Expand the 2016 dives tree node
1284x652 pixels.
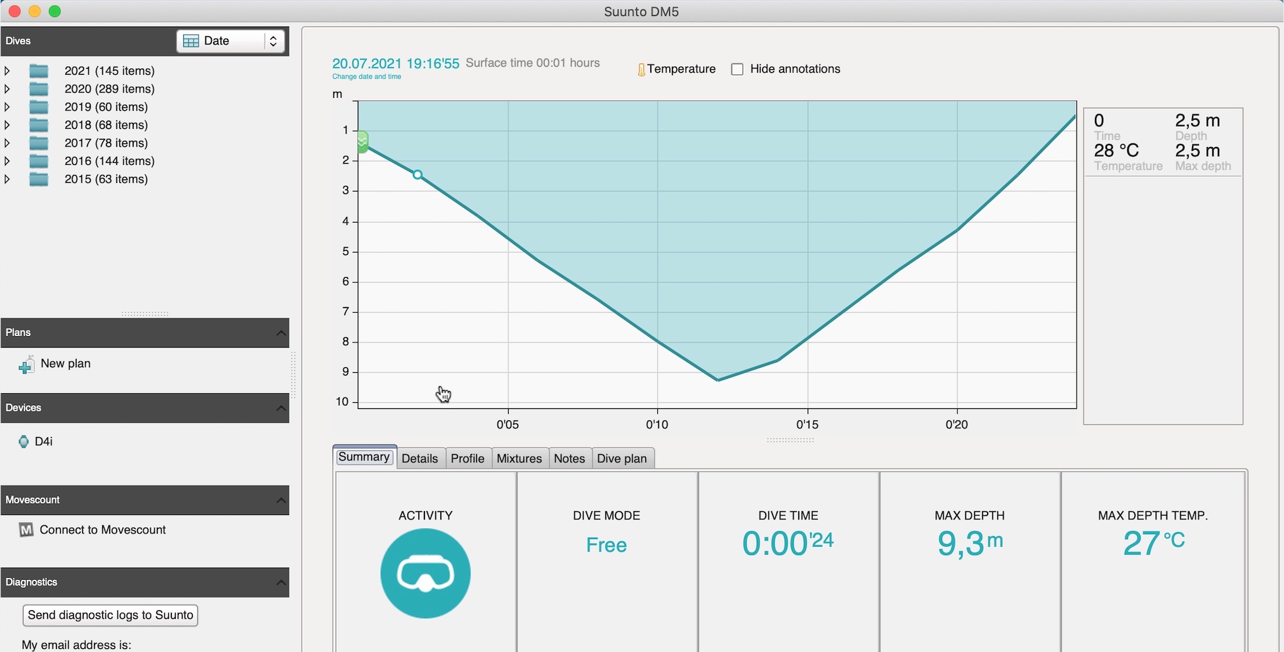[8, 161]
